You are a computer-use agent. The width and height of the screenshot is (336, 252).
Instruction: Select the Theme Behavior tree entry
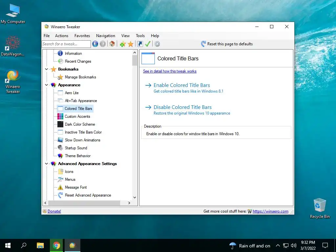point(78,156)
